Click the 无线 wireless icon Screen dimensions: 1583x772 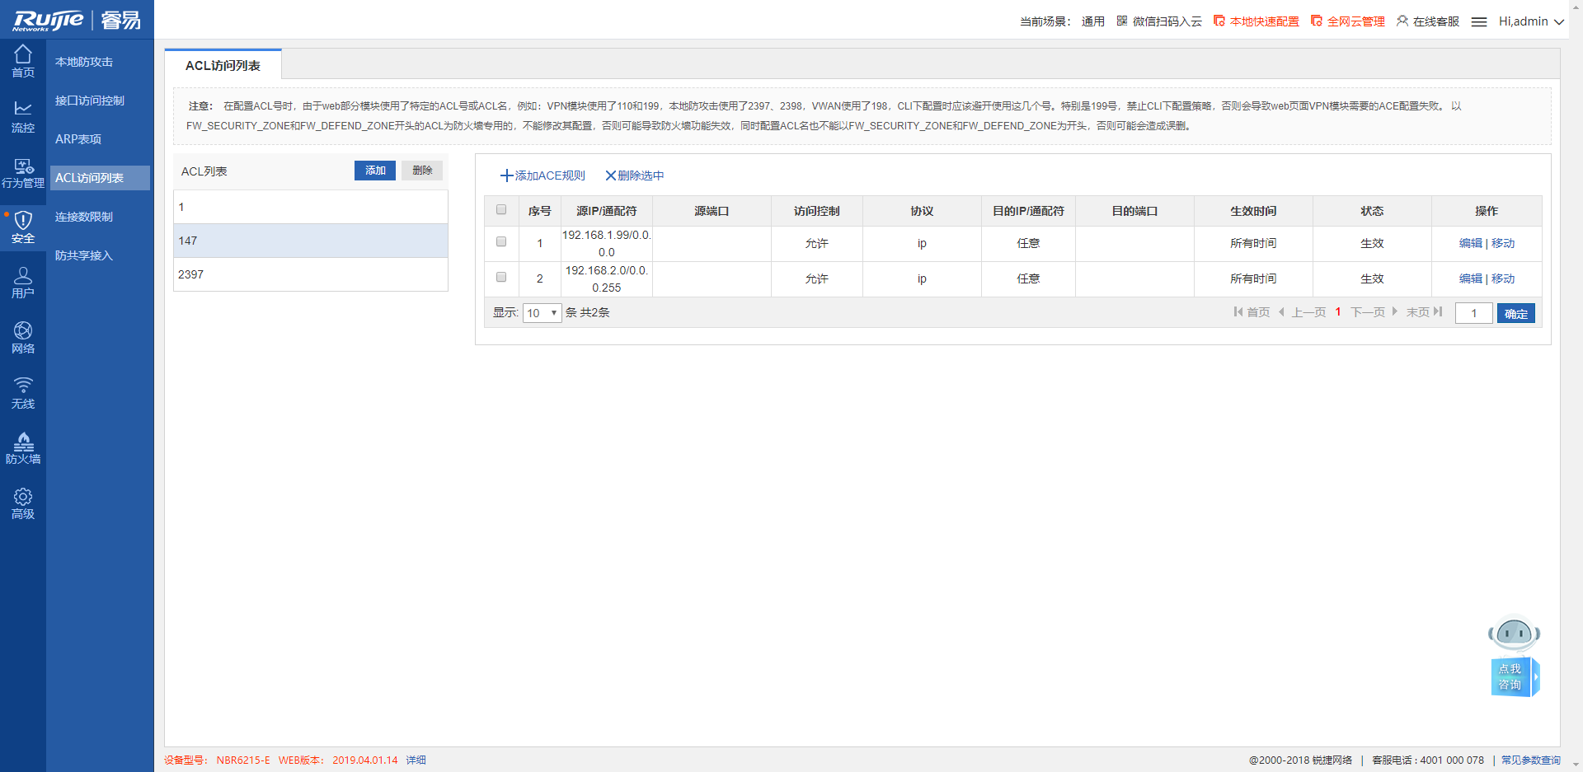23,392
